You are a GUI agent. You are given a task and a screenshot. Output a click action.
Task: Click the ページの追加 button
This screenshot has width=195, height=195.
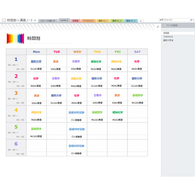[x=170, y=25]
